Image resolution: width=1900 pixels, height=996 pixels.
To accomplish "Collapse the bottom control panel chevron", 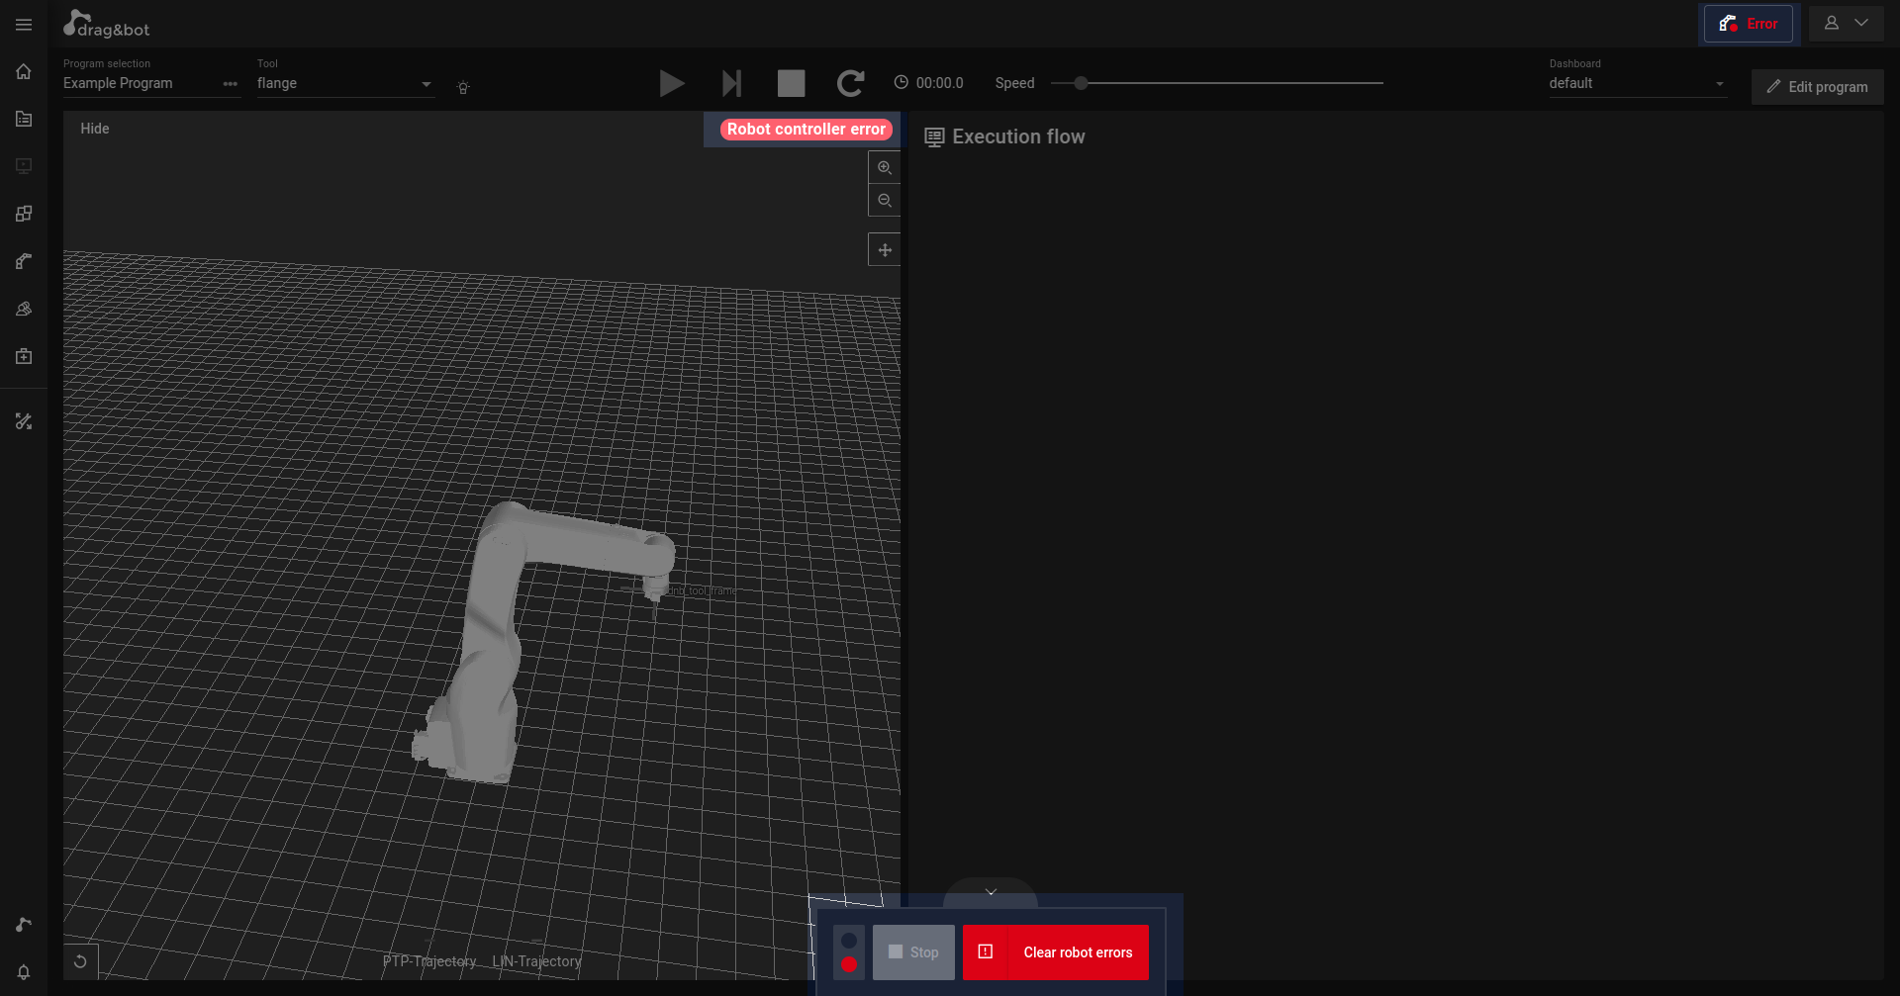I will click(x=991, y=892).
